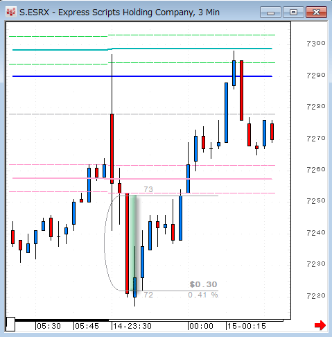Image resolution: width=332 pixels, height=337 pixels.
Task: Maximize the S.ESRX chart window
Action: coord(293,12)
